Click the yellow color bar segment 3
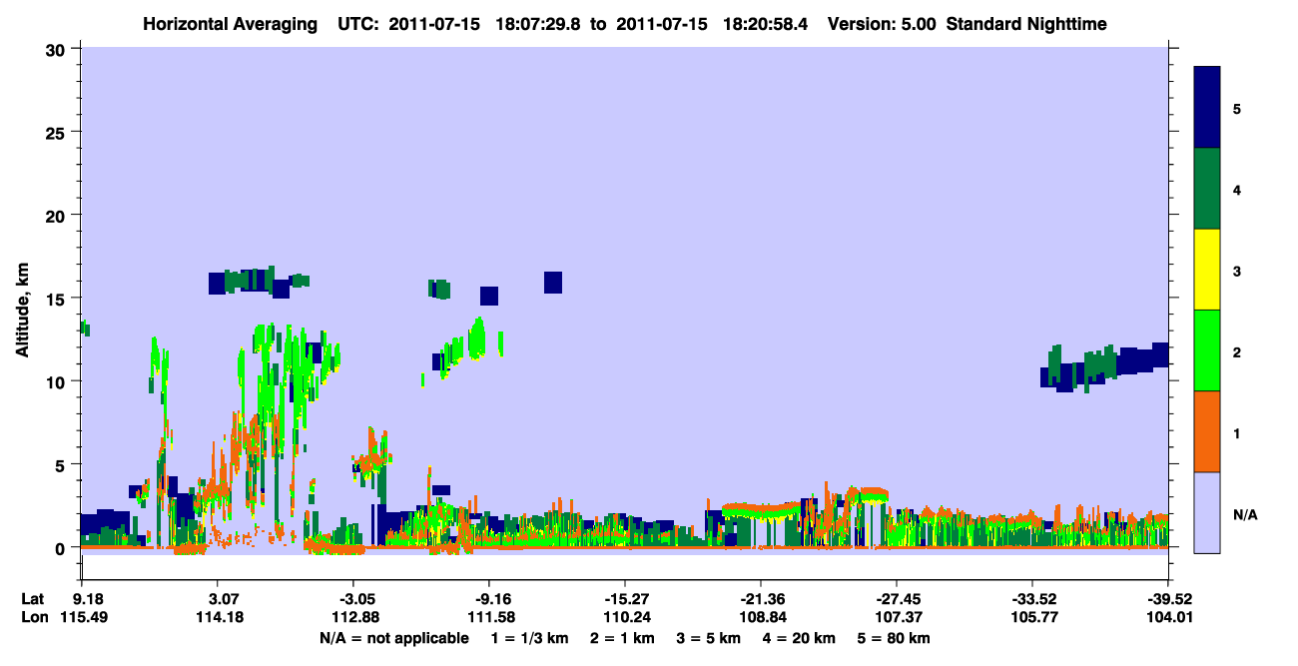Image resolution: width=1298 pixels, height=666 pixels. click(x=1207, y=270)
